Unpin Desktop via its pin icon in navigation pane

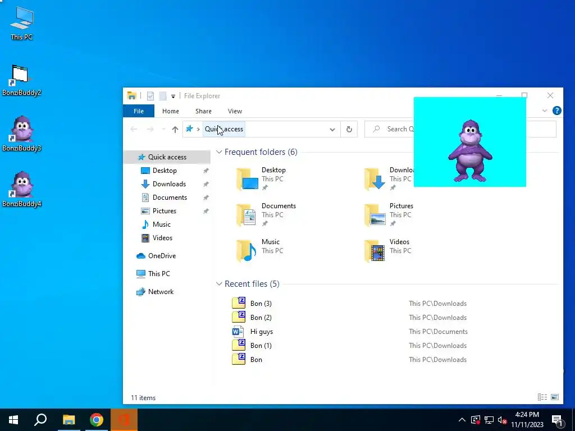[x=206, y=171]
